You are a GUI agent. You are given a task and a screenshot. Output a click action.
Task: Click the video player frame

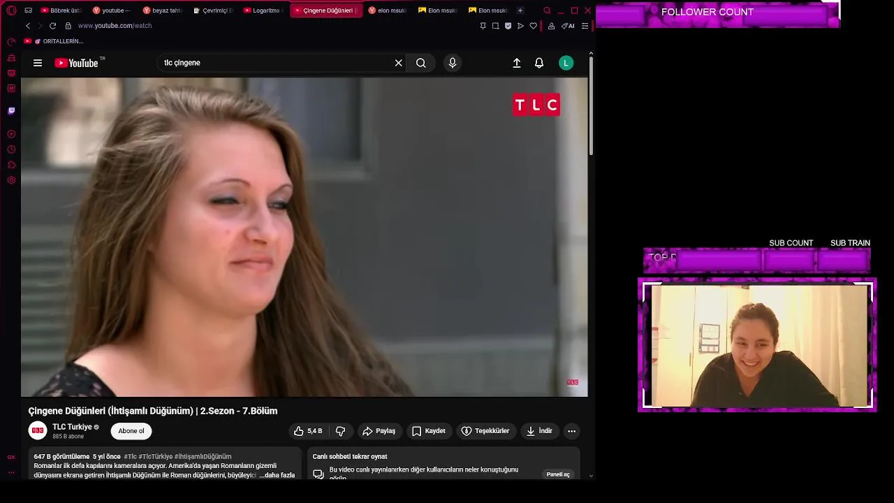pos(305,237)
